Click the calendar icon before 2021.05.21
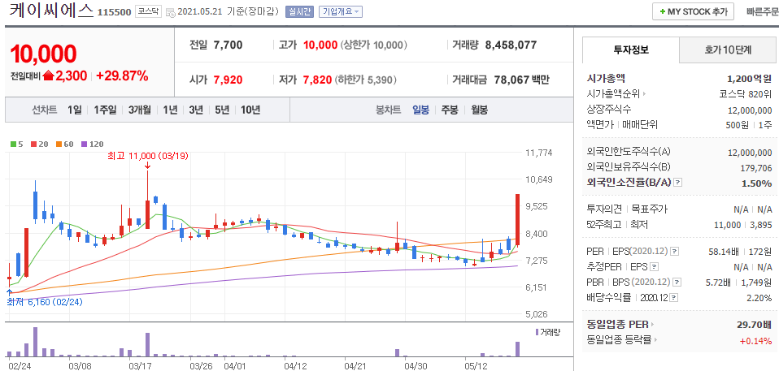Image resolution: width=779 pixels, height=371 pixels. coord(170,12)
